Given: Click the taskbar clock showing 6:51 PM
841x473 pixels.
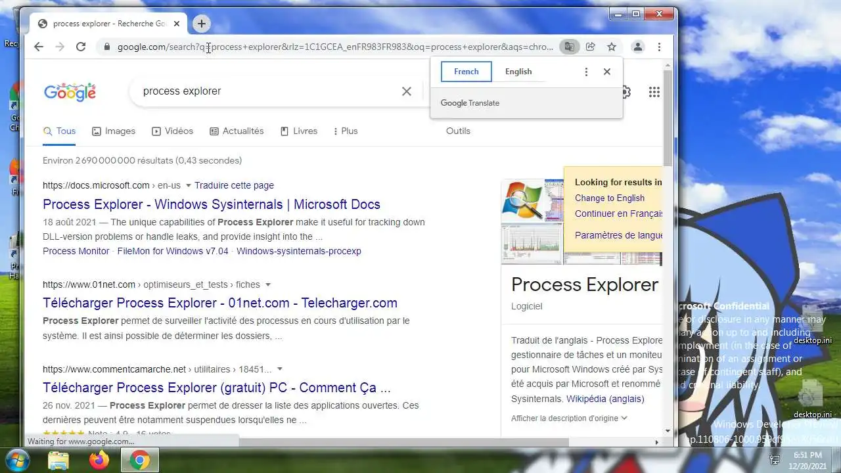Looking at the screenshot, I should click(807, 460).
